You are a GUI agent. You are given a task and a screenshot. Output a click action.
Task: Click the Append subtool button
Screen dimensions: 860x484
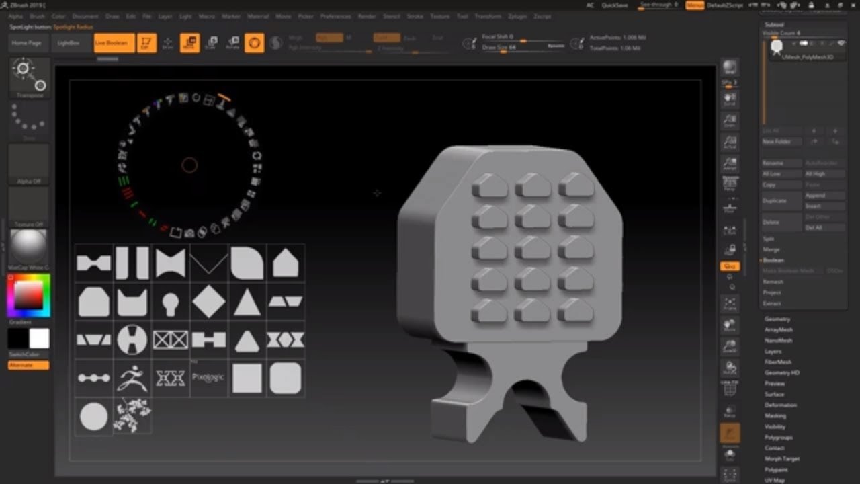(x=824, y=196)
